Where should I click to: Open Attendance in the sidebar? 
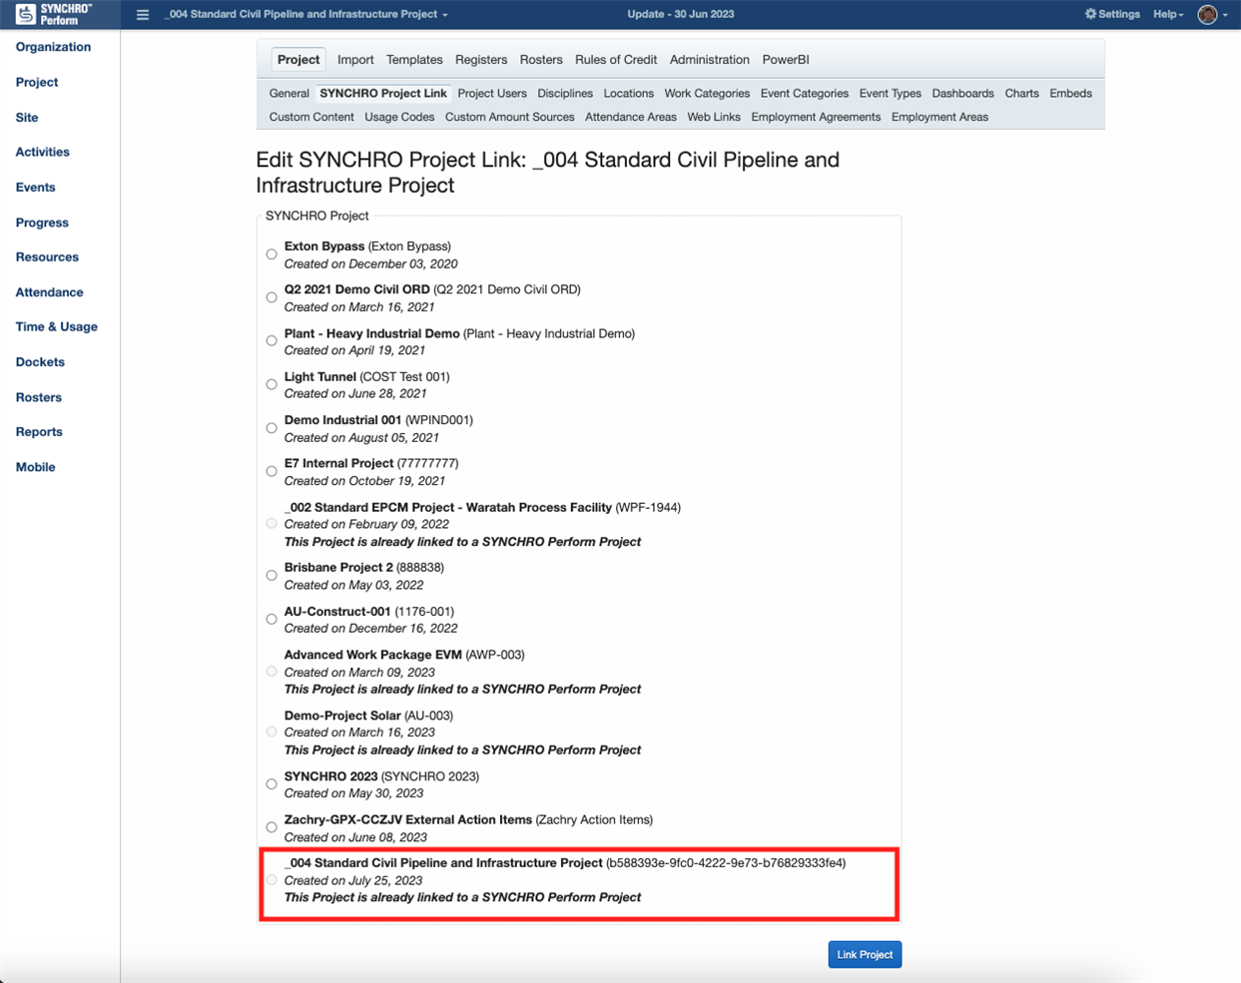(49, 292)
